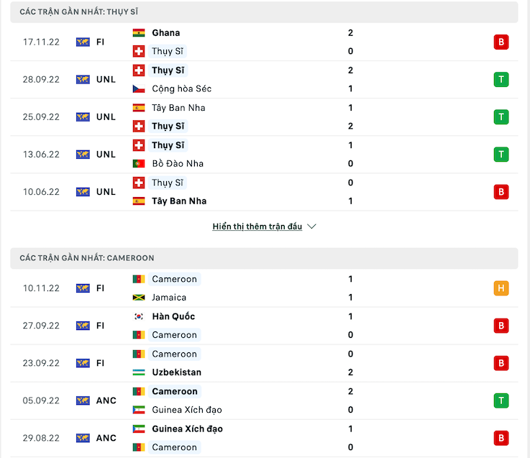Image resolution: width=530 pixels, height=458 pixels.
Task: Select the Hàn Quốc team name
Action: click(173, 316)
